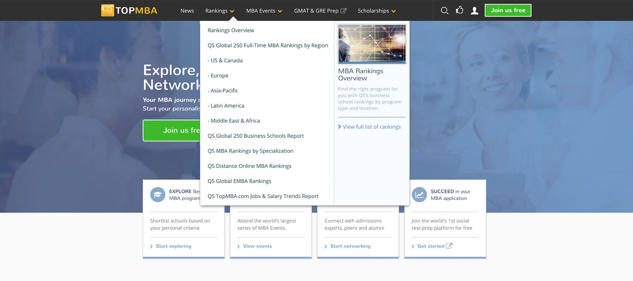Image resolution: width=633 pixels, height=281 pixels.
Task: Click the graduation cap Explore icon
Action: pos(158,194)
